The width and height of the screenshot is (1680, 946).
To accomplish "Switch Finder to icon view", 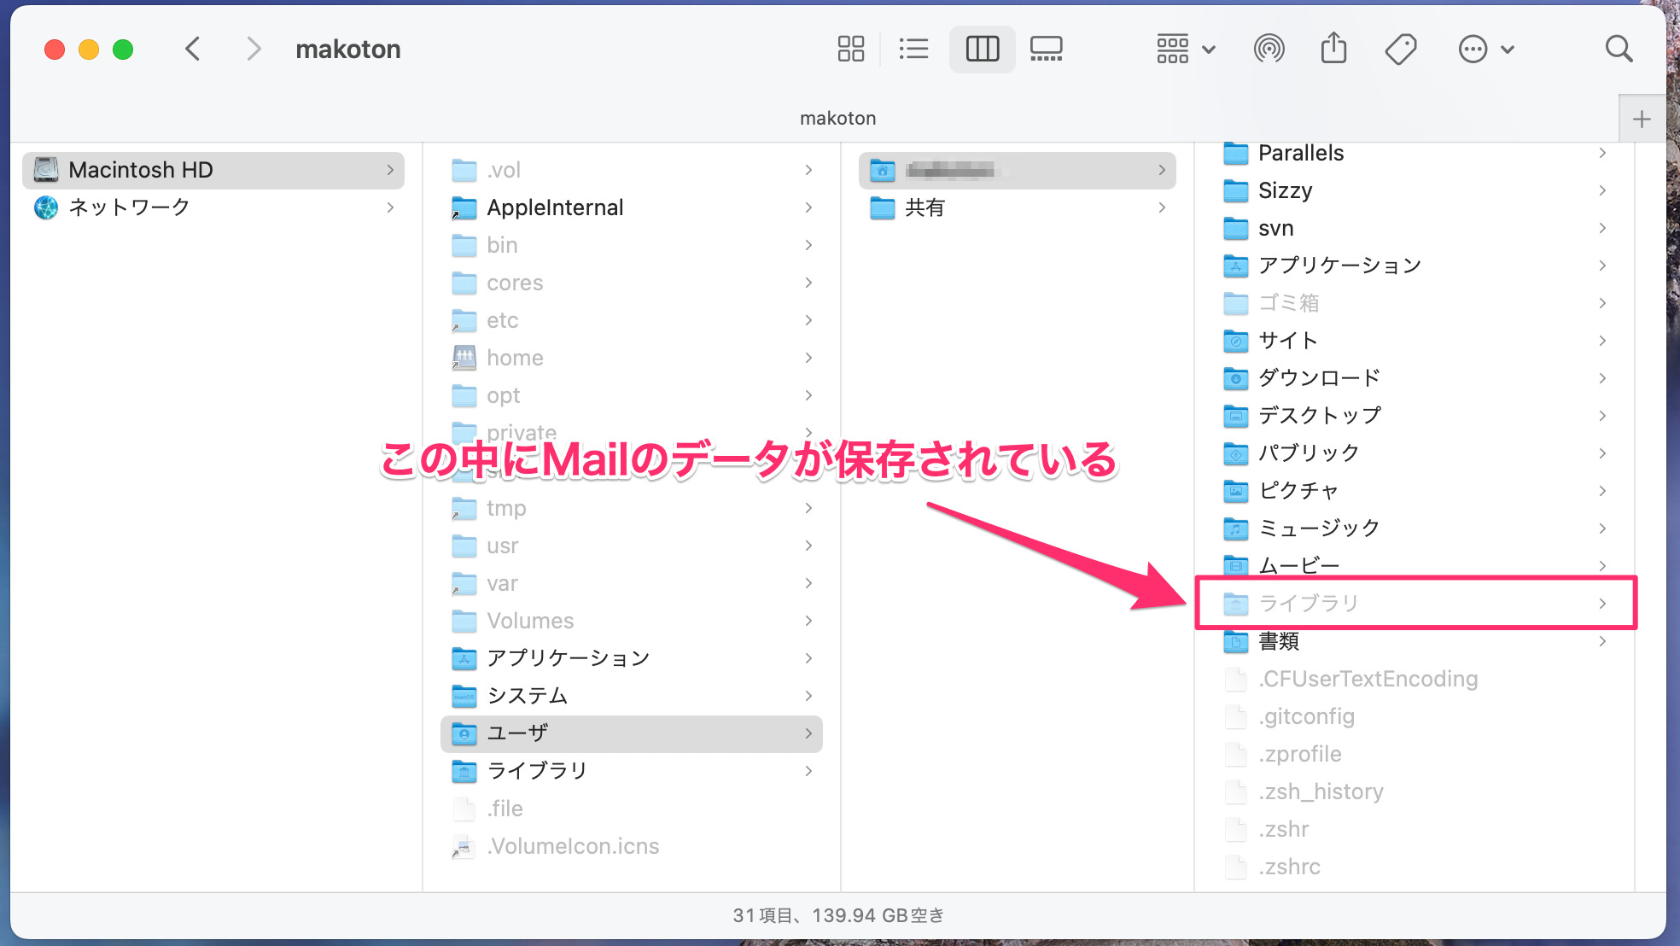I will pos(849,49).
